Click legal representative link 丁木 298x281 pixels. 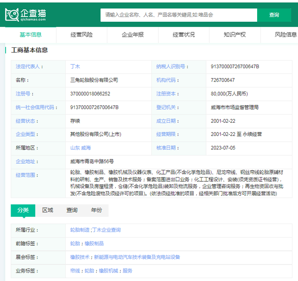click(x=75, y=66)
